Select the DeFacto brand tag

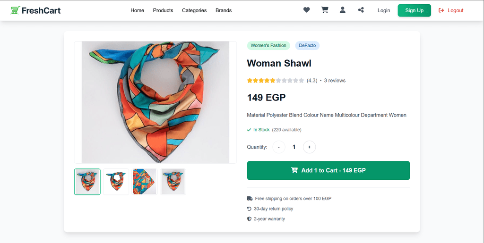307,45
